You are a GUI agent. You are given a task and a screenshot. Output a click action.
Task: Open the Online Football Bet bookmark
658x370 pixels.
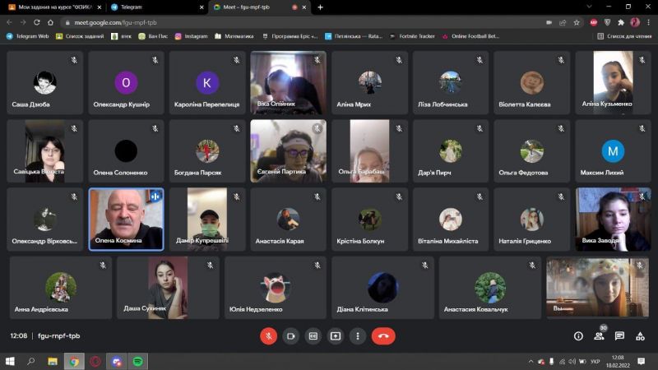coord(470,36)
